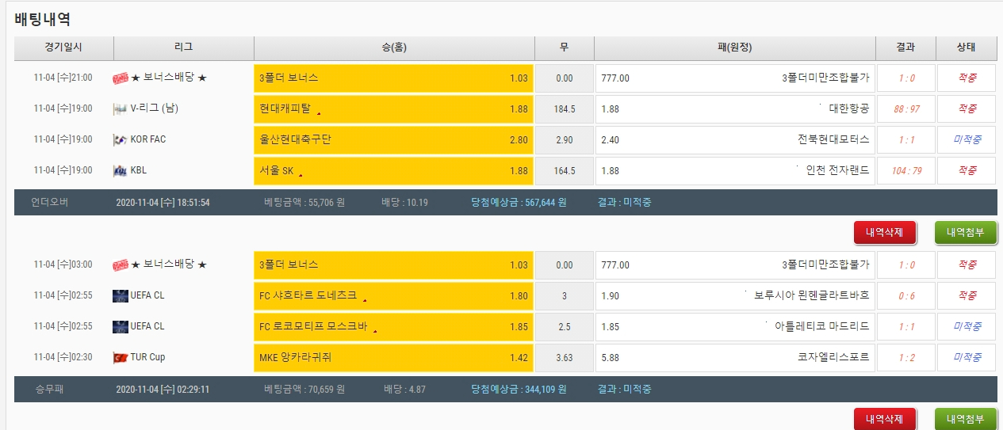Click the V-리그 league icon
Image resolution: width=1003 pixels, height=430 pixels.
pyautogui.click(x=121, y=108)
